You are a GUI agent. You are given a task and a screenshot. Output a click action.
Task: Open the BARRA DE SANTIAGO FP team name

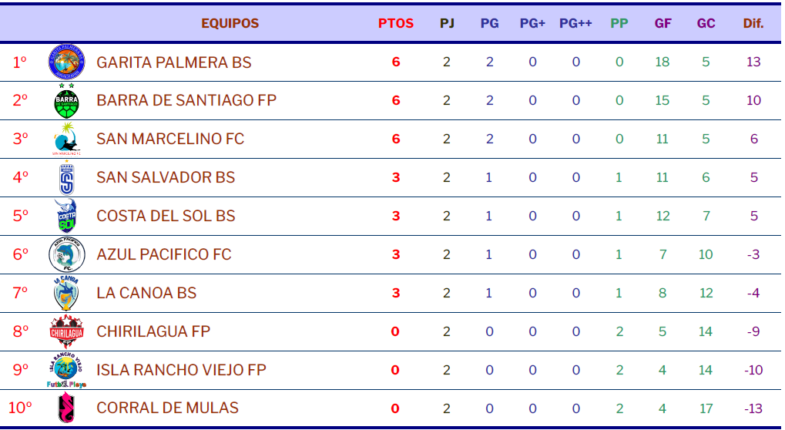[186, 100]
